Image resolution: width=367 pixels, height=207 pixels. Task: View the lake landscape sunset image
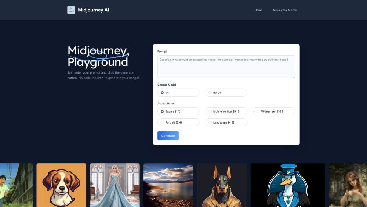coord(168,185)
